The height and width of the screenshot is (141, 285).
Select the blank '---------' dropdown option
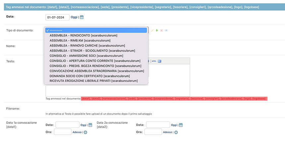coord(96,30)
